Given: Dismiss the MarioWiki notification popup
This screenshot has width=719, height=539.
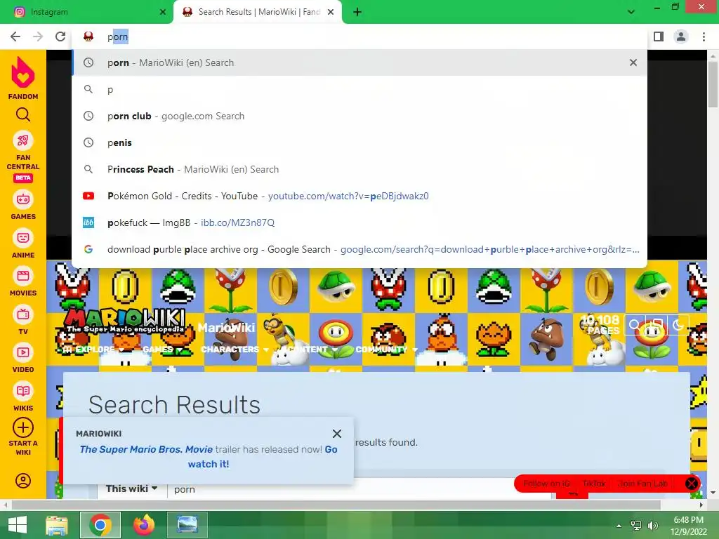Looking at the screenshot, I should click(x=337, y=434).
